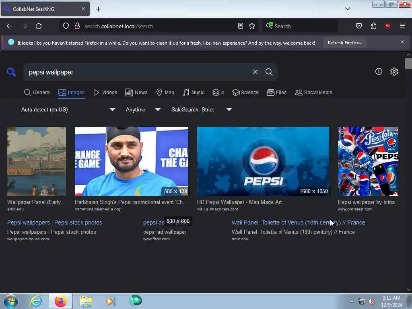Open Pepsi wallpapers | Pepsi stock photos link
The width and height of the screenshot is (412, 309).
point(55,222)
